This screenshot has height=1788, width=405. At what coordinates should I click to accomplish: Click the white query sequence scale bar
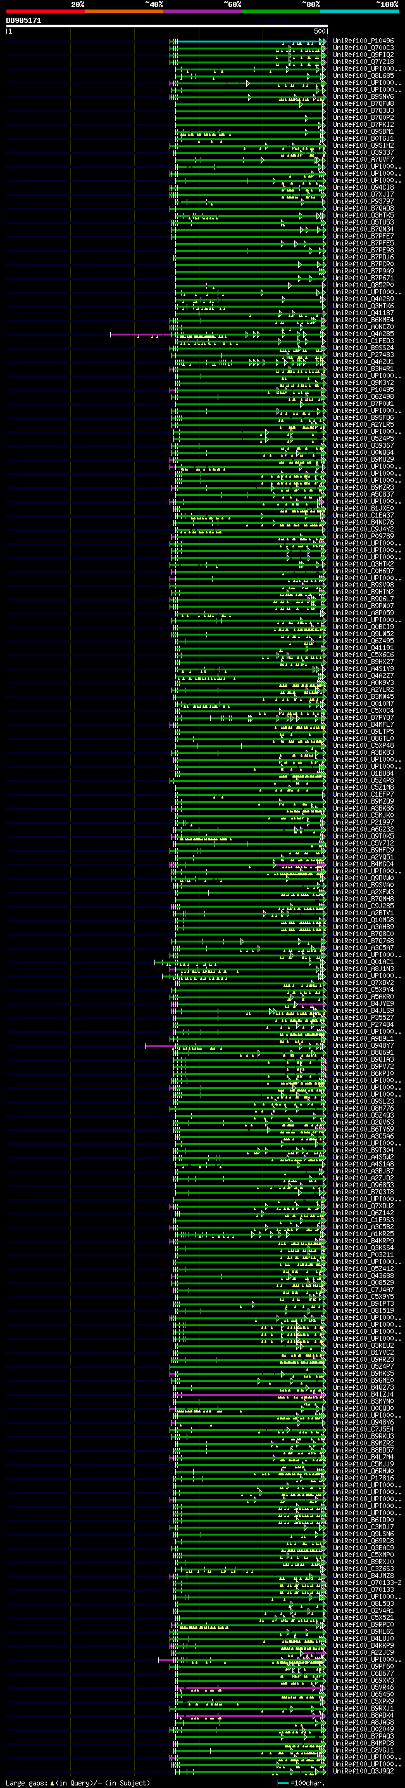pyautogui.click(x=167, y=25)
